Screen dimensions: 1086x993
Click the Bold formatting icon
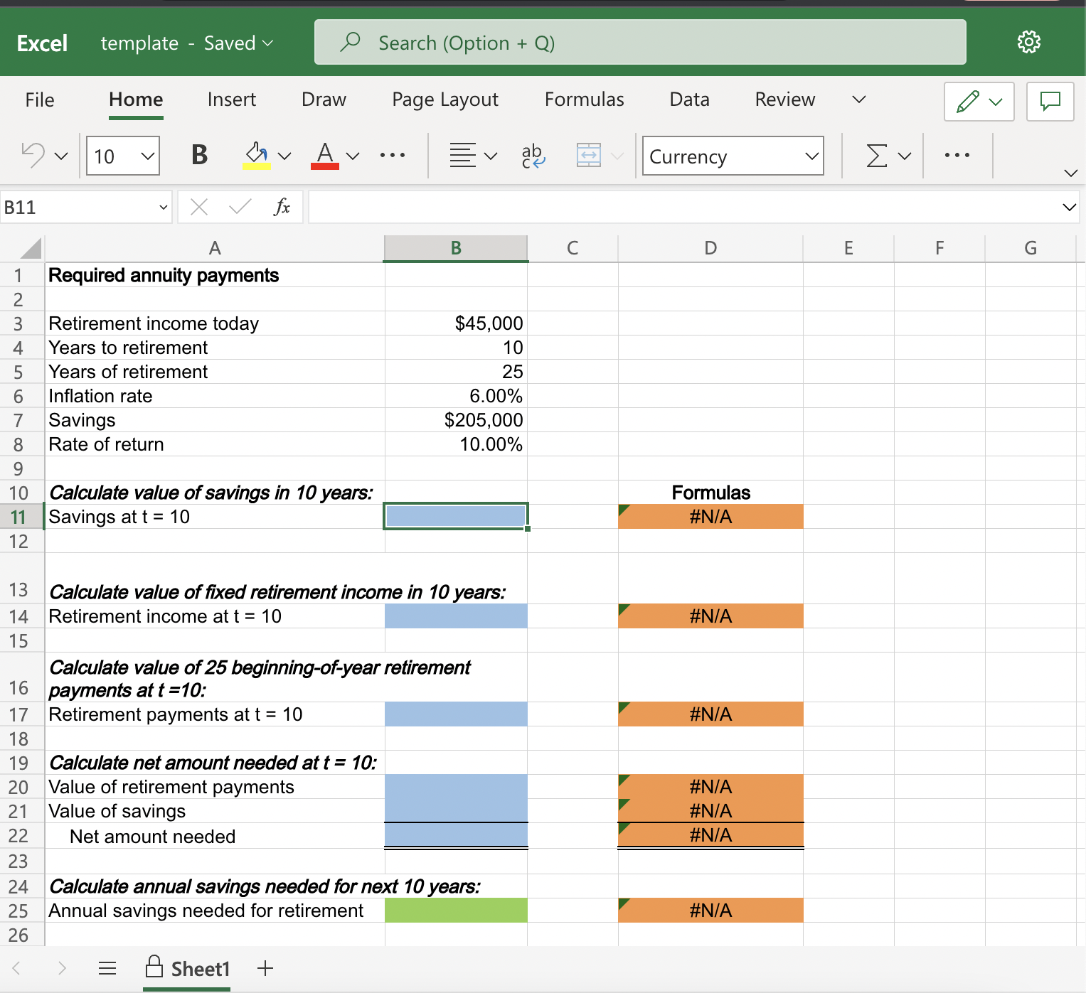[199, 155]
